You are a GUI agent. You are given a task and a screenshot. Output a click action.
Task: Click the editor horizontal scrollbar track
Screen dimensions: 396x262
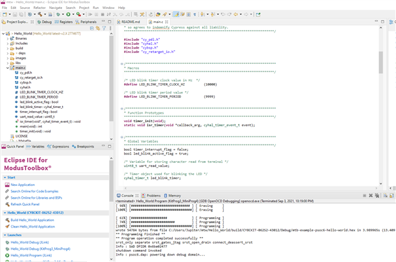tap(251, 188)
